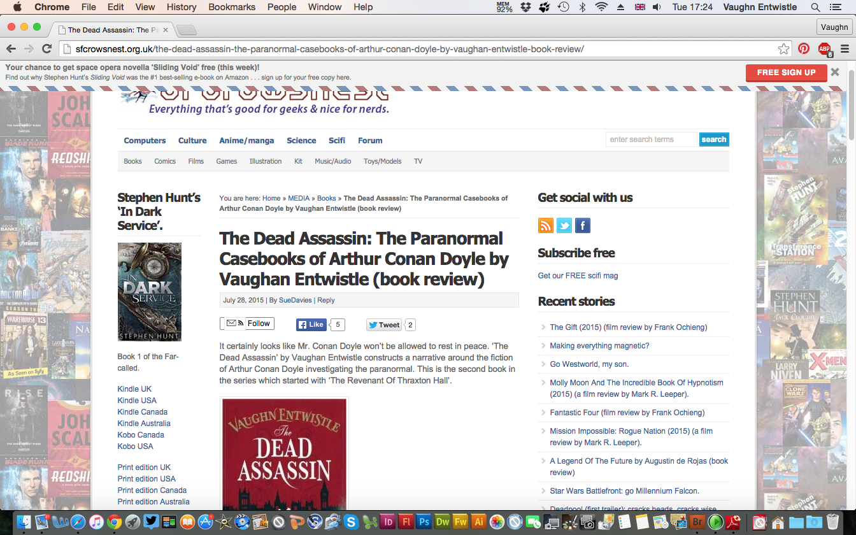Click the Chrome back arrow
The height and width of the screenshot is (535, 856).
click(x=11, y=49)
